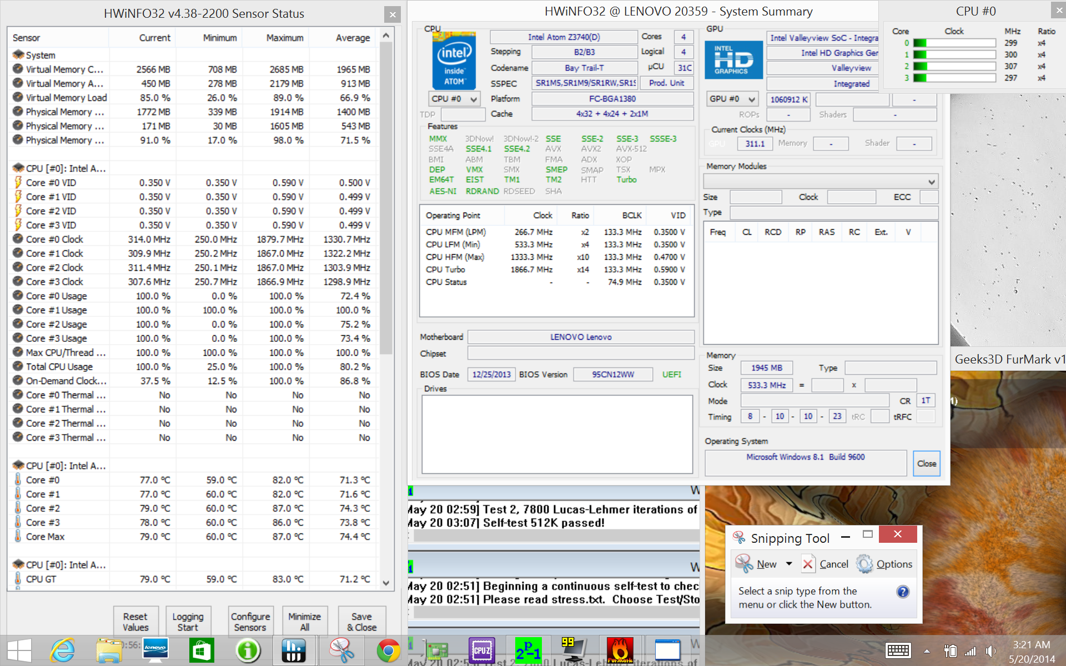Open the touch keyboard from the tray
Screen dimensions: 1066x666
pyautogui.click(x=898, y=651)
